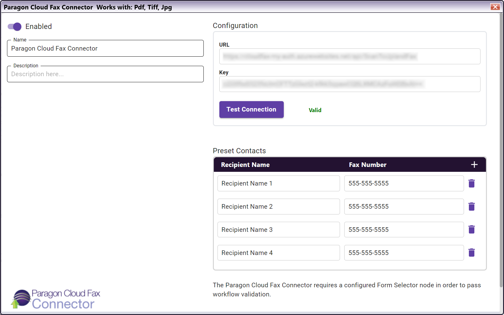The image size is (504, 315).
Task: Click the Configuration heading
Action: 235,26
